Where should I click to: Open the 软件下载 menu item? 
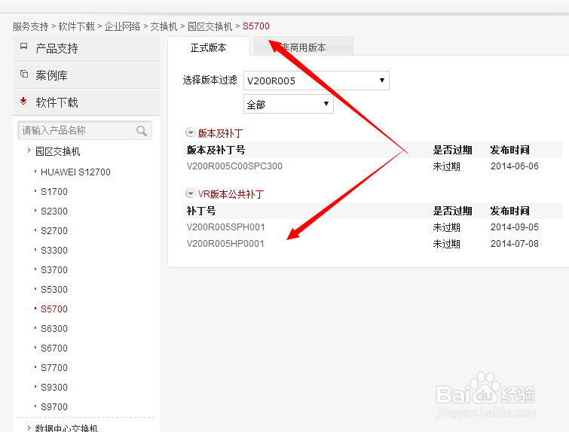pyautogui.click(x=87, y=102)
